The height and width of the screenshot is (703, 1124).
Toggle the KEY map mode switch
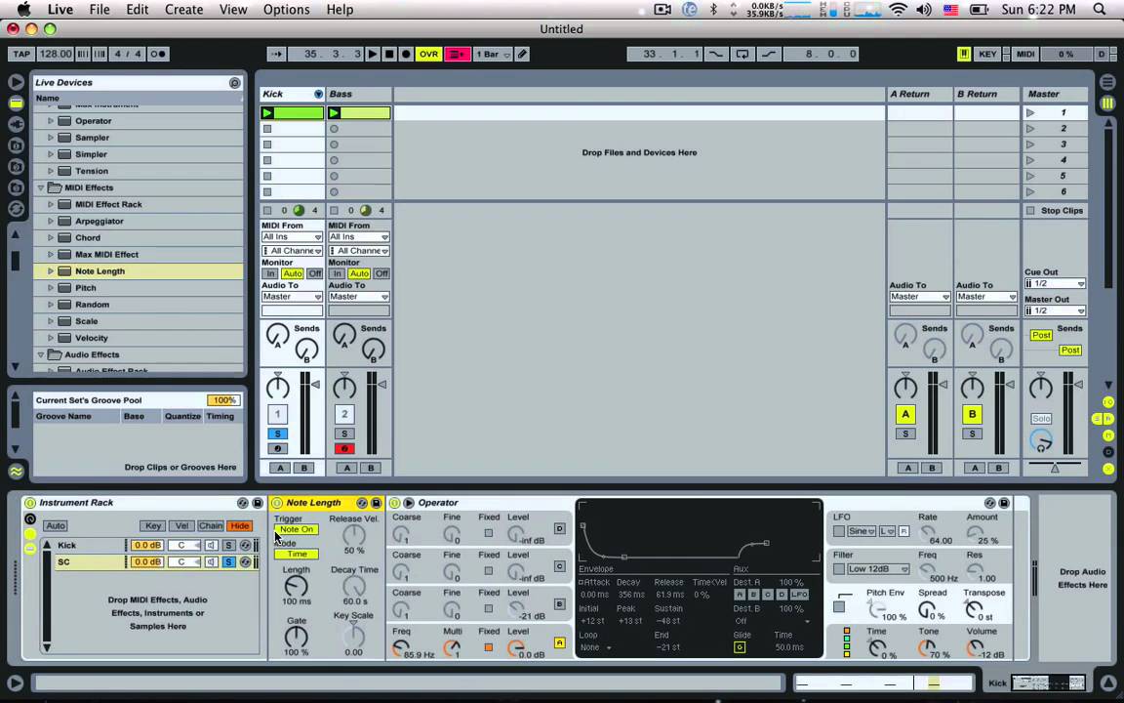987,54
